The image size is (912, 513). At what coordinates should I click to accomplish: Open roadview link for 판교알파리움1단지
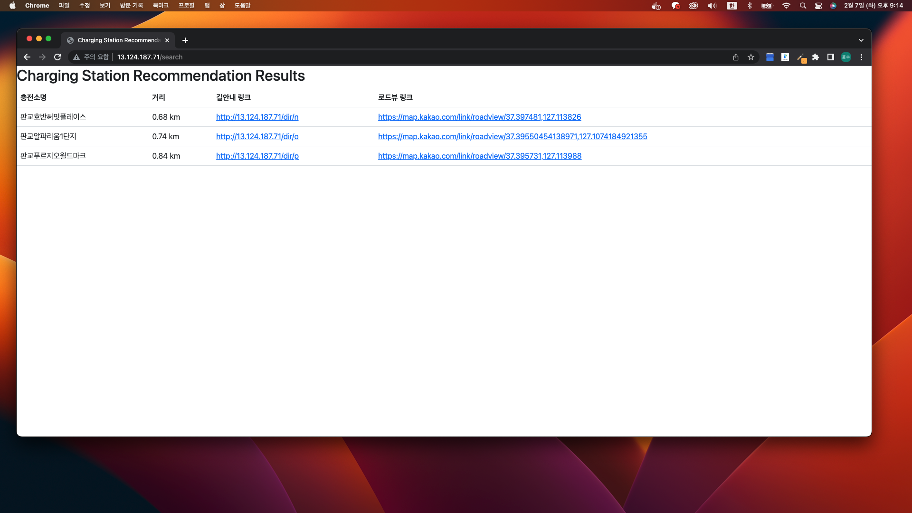(x=512, y=136)
